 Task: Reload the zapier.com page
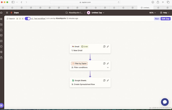tap(119, 2)
